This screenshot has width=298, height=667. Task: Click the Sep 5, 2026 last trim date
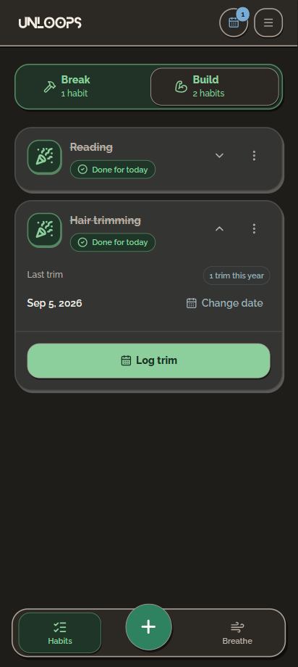click(55, 303)
